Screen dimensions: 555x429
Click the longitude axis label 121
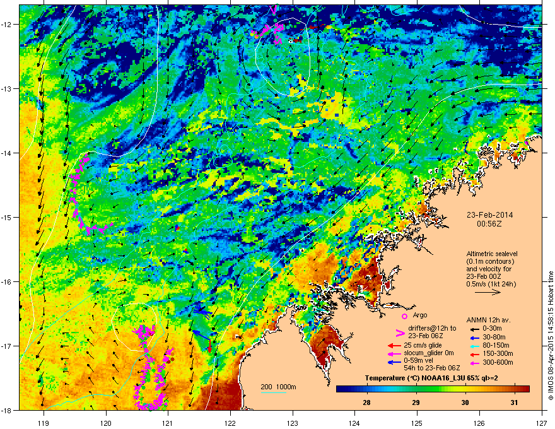click(x=168, y=423)
